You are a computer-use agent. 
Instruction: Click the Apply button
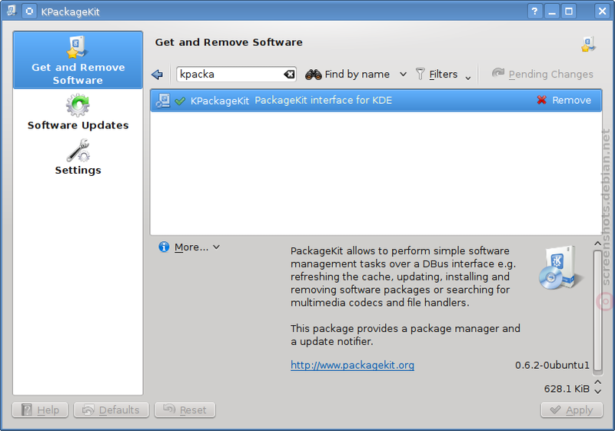coord(571,409)
